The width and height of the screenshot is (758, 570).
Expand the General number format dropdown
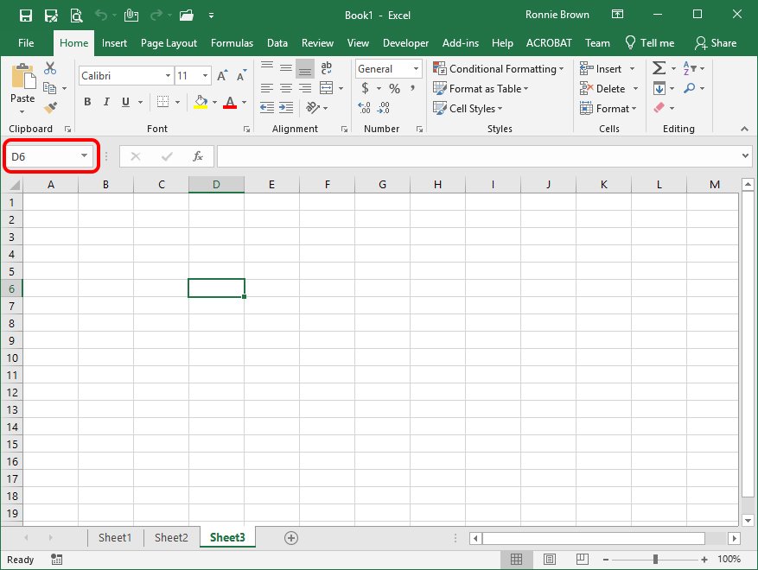pos(416,69)
